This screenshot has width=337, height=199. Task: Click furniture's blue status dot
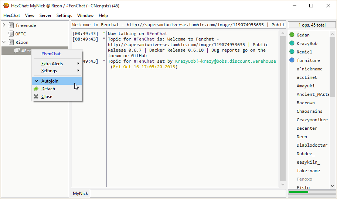(x=292, y=60)
